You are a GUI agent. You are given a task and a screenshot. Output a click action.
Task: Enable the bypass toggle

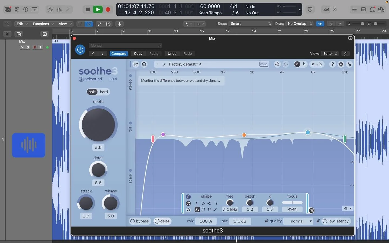(x=140, y=221)
